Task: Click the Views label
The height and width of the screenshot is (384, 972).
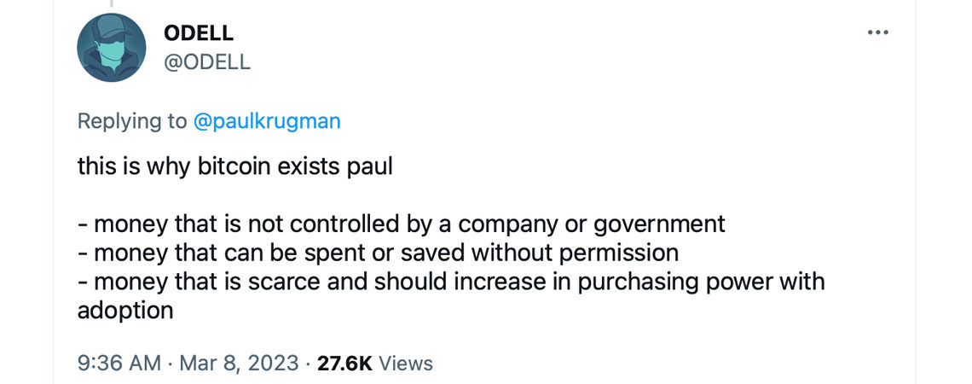Action: tap(406, 363)
